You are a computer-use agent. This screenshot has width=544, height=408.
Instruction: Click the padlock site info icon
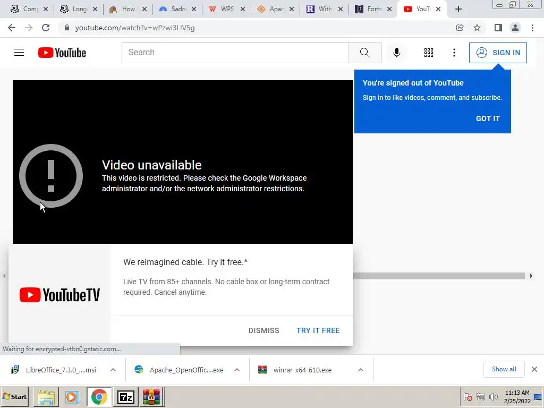click(67, 28)
